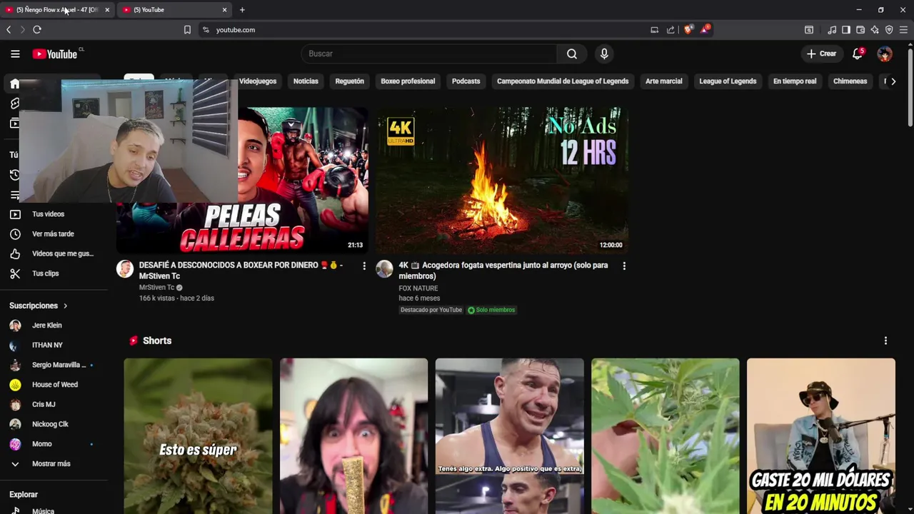
Task: Open the Shorts shelf options menu
Action: click(x=885, y=341)
